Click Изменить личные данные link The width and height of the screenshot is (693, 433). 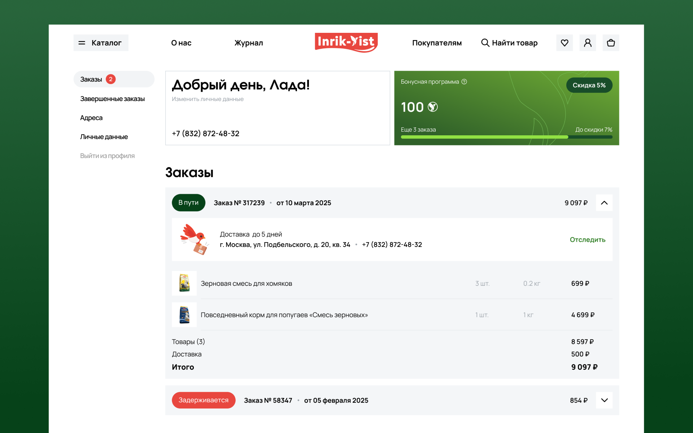pos(208,99)
